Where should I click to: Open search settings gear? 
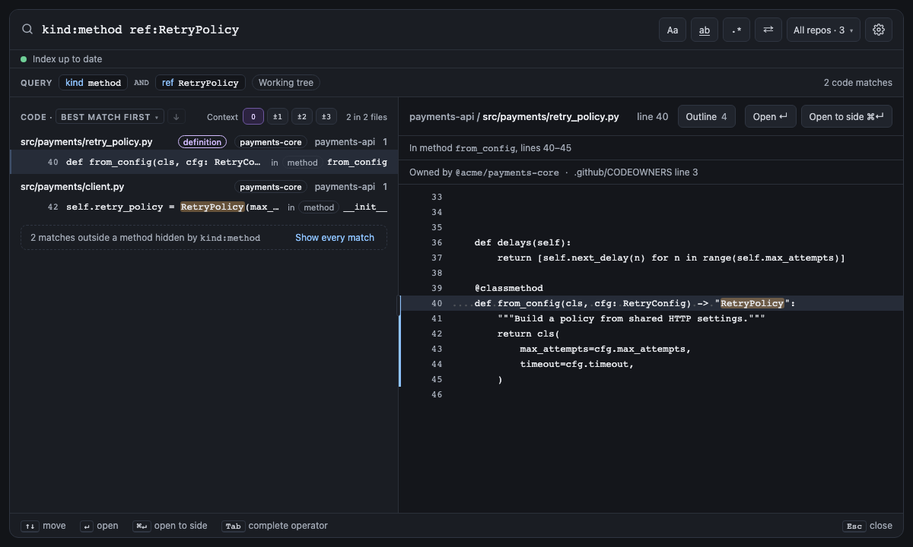[x=879, y=30]
